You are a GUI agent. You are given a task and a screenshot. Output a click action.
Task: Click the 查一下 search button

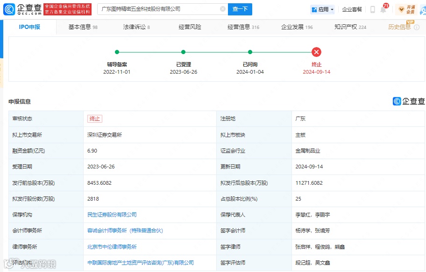pyautogui.click(x=240, y=9)
